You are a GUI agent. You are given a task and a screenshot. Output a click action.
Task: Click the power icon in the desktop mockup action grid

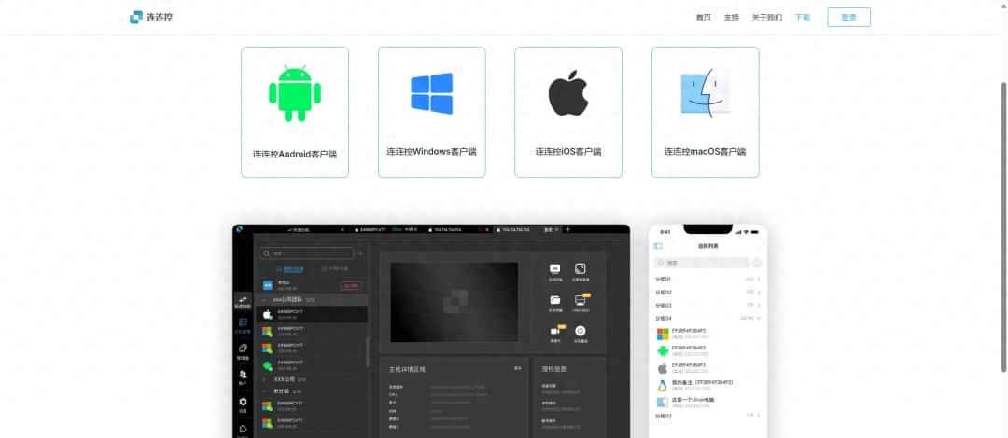(580, 331)
